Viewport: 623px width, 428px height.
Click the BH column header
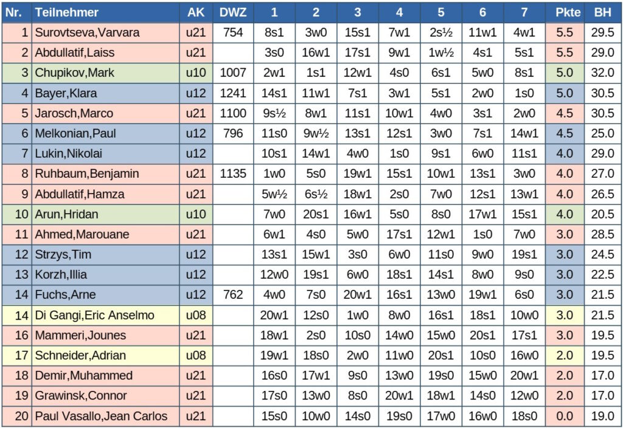602,12
